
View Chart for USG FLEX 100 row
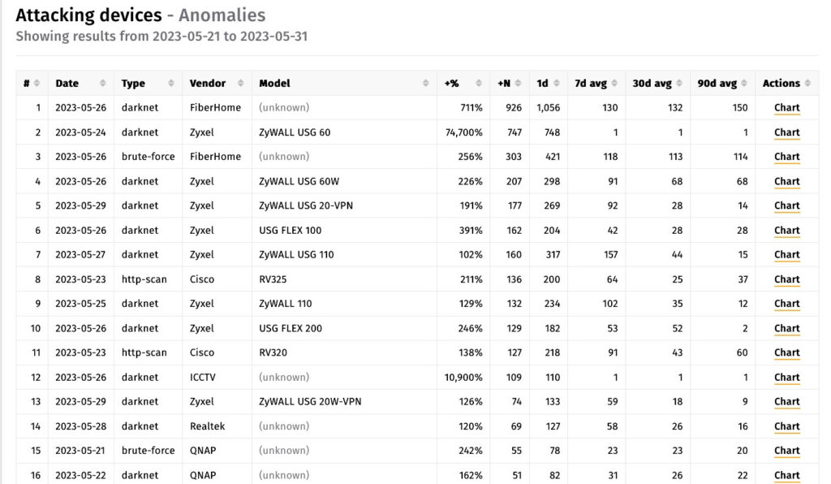pyautogui.click(x=786, y=231)
